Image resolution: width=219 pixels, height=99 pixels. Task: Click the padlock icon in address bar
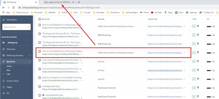click(19, 8)
